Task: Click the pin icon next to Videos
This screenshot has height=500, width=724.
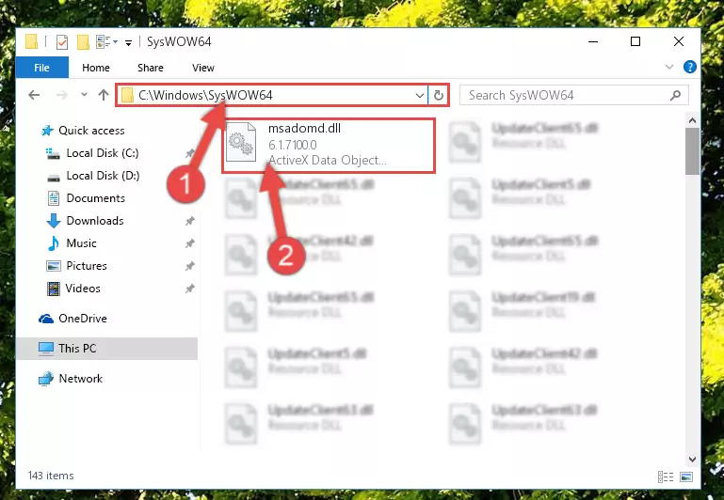Action: [x=190, y=289]
